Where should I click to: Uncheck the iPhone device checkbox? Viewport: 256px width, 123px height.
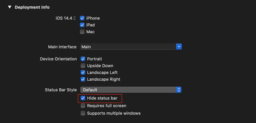click(x=82, y=18)
